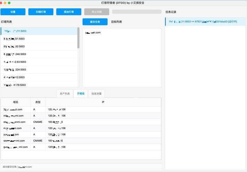Select the 子域名 tab
Viewport: 247px width, 172px height.
click(x=80, y=94)
